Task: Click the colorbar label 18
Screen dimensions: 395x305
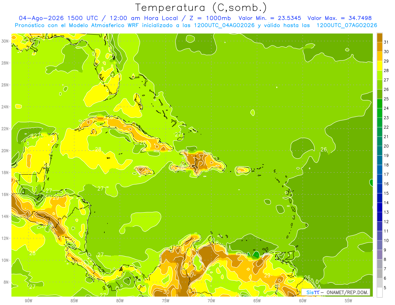Action: click(x=386, y=165)
